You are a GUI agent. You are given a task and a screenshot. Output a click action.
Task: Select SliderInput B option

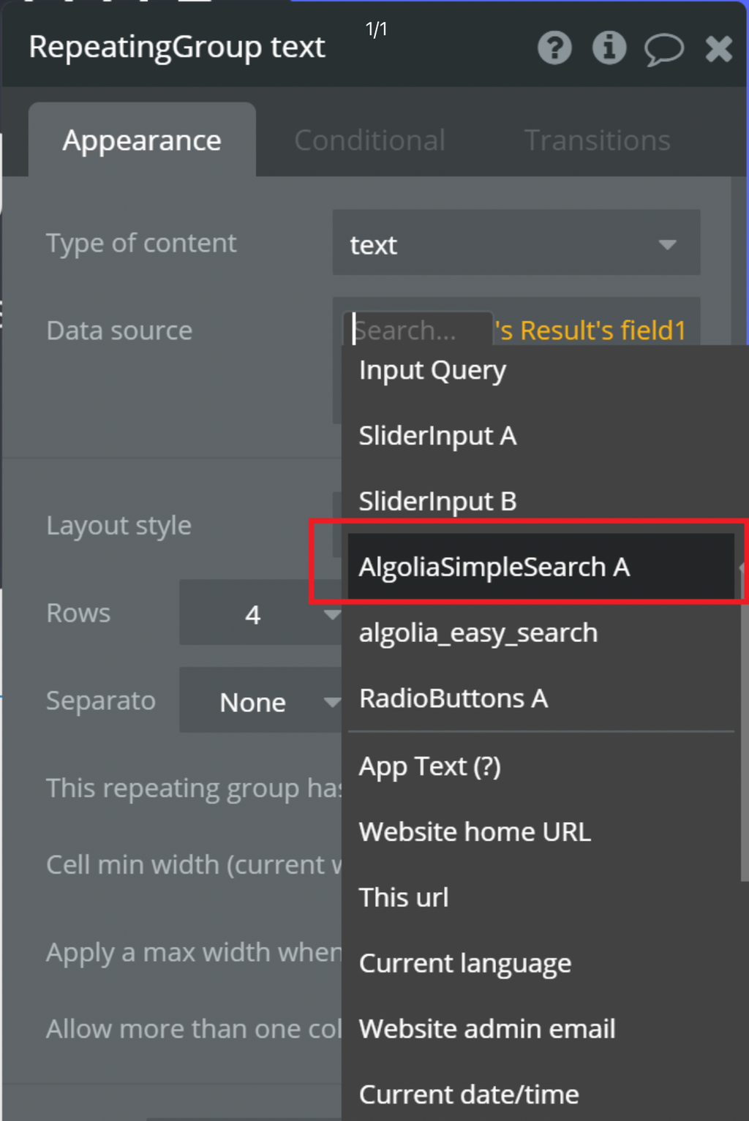point(437,502)
